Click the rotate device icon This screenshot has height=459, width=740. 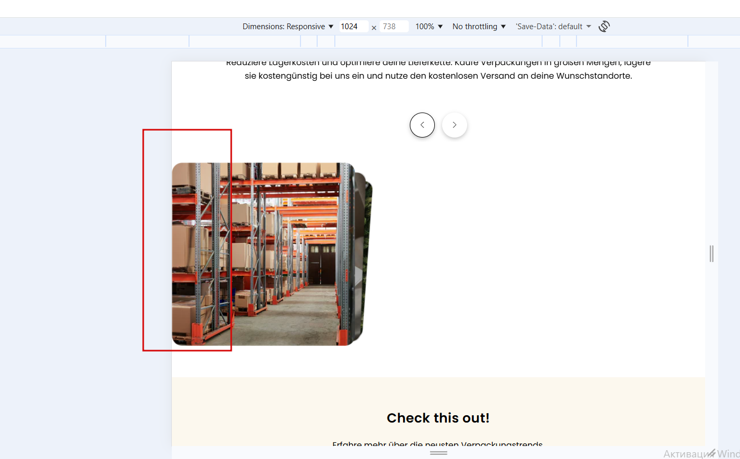(x=604, y=27)
